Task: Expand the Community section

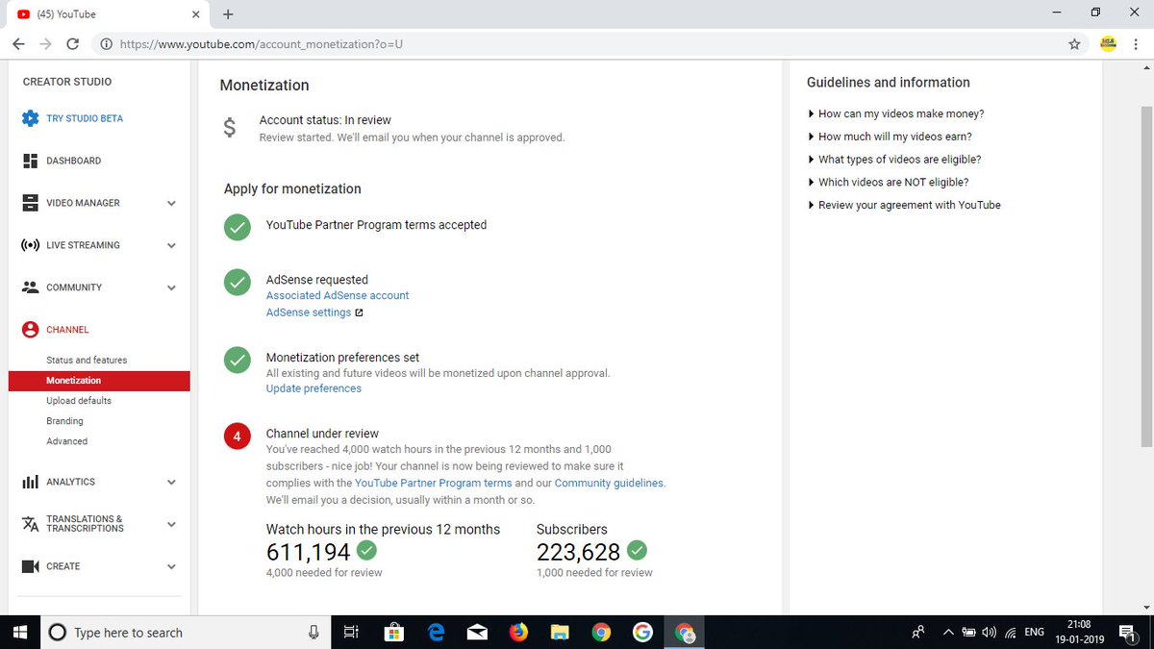Action: tap(171, 287)
